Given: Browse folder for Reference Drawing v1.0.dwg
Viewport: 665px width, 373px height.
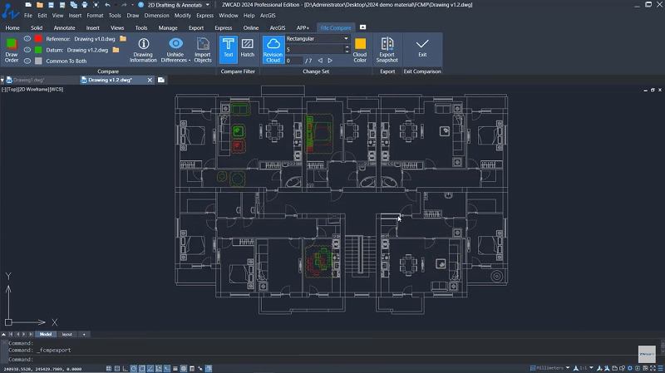Looking at the screenshot, I should (x=123, y=38).
